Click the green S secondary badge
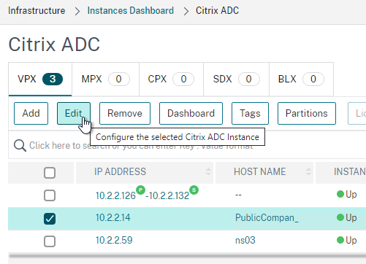 194,190
